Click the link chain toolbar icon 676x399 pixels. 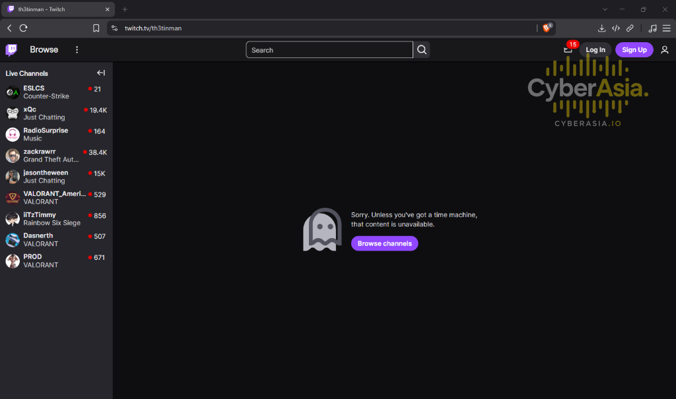point(630,28)
